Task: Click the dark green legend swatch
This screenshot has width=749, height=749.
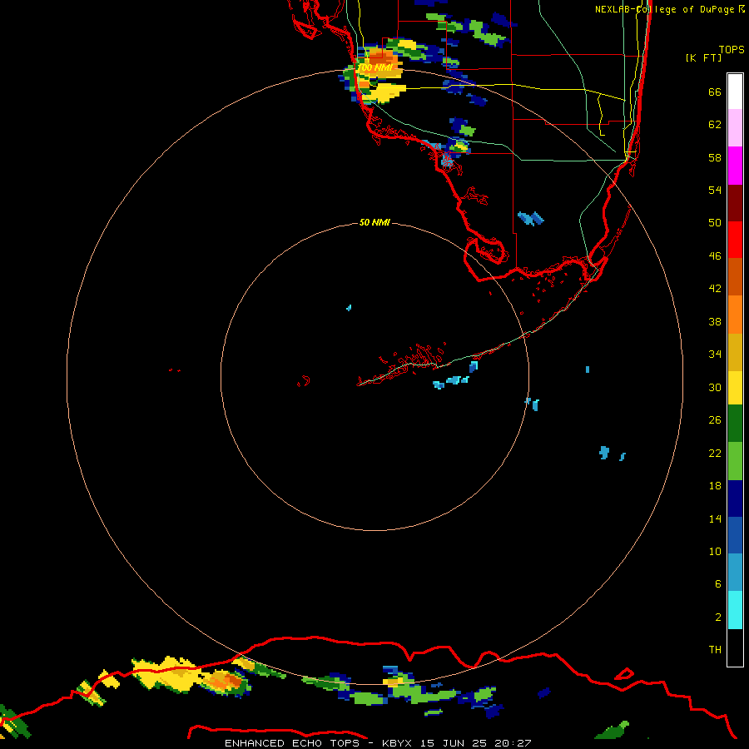Action: tap(735, 424)
